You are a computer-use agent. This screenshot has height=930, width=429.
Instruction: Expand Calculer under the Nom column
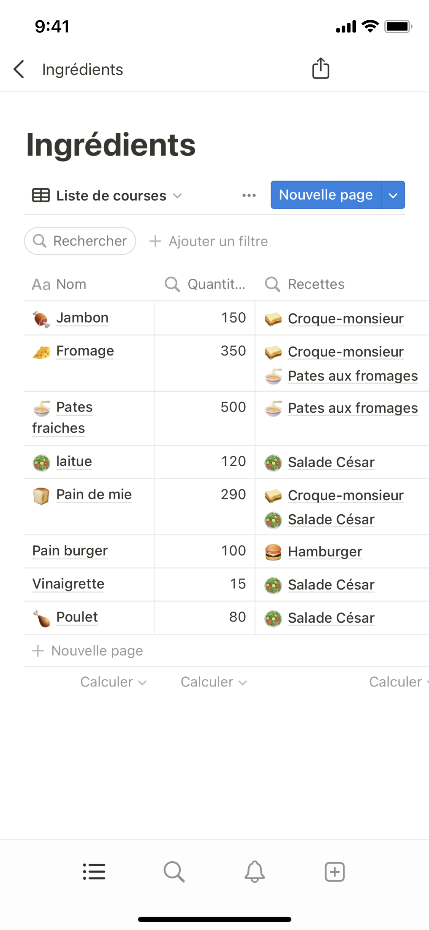pyautogui.click(x=113, y=682)
